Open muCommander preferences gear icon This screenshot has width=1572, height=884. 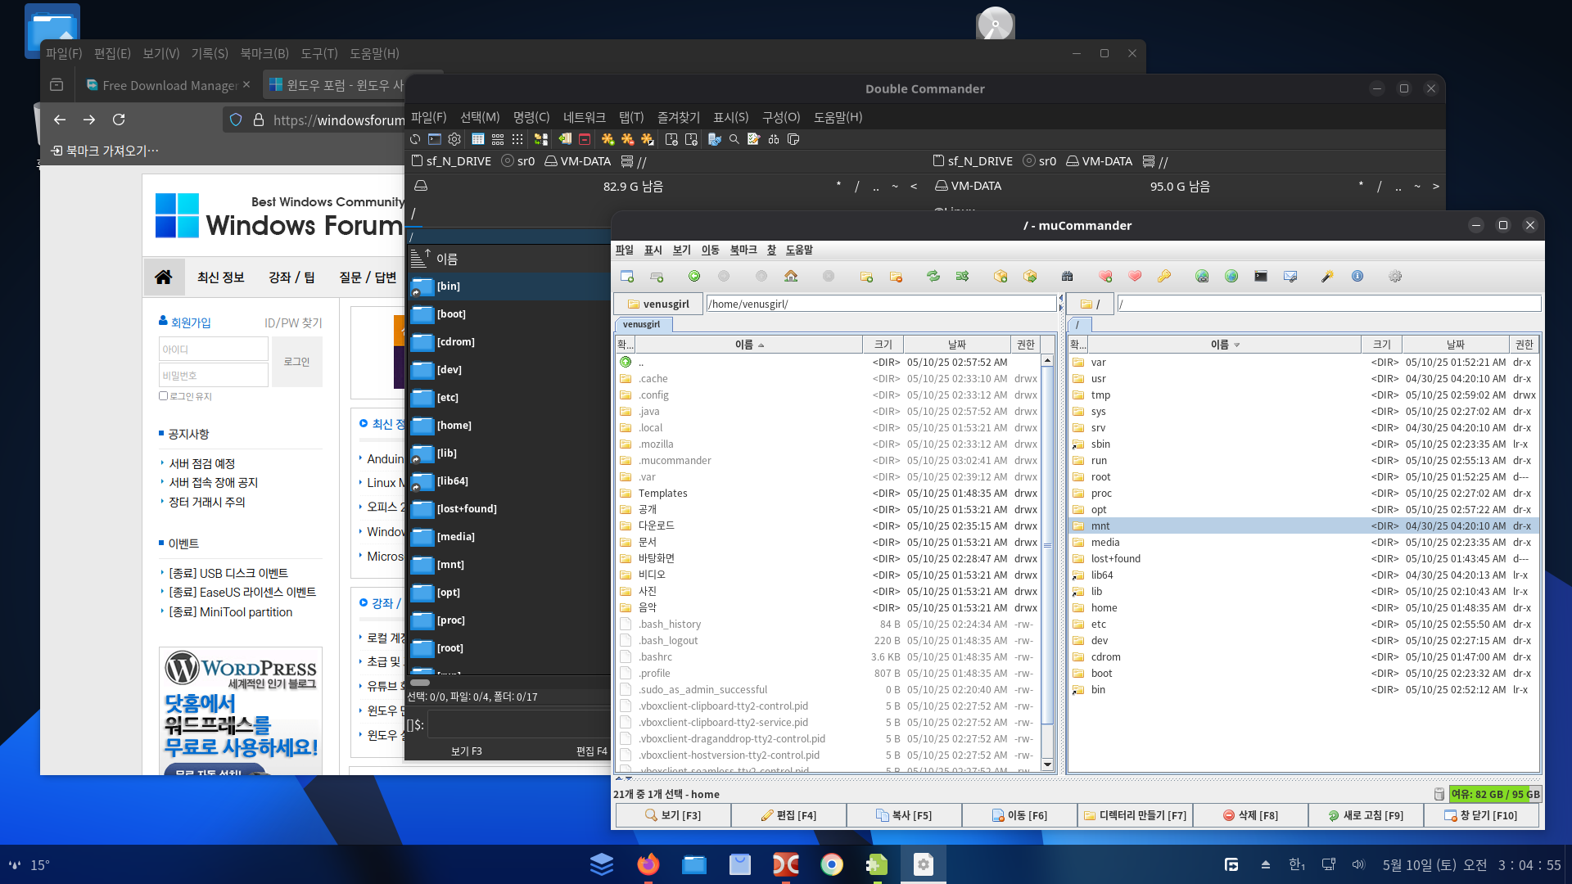1395,277
